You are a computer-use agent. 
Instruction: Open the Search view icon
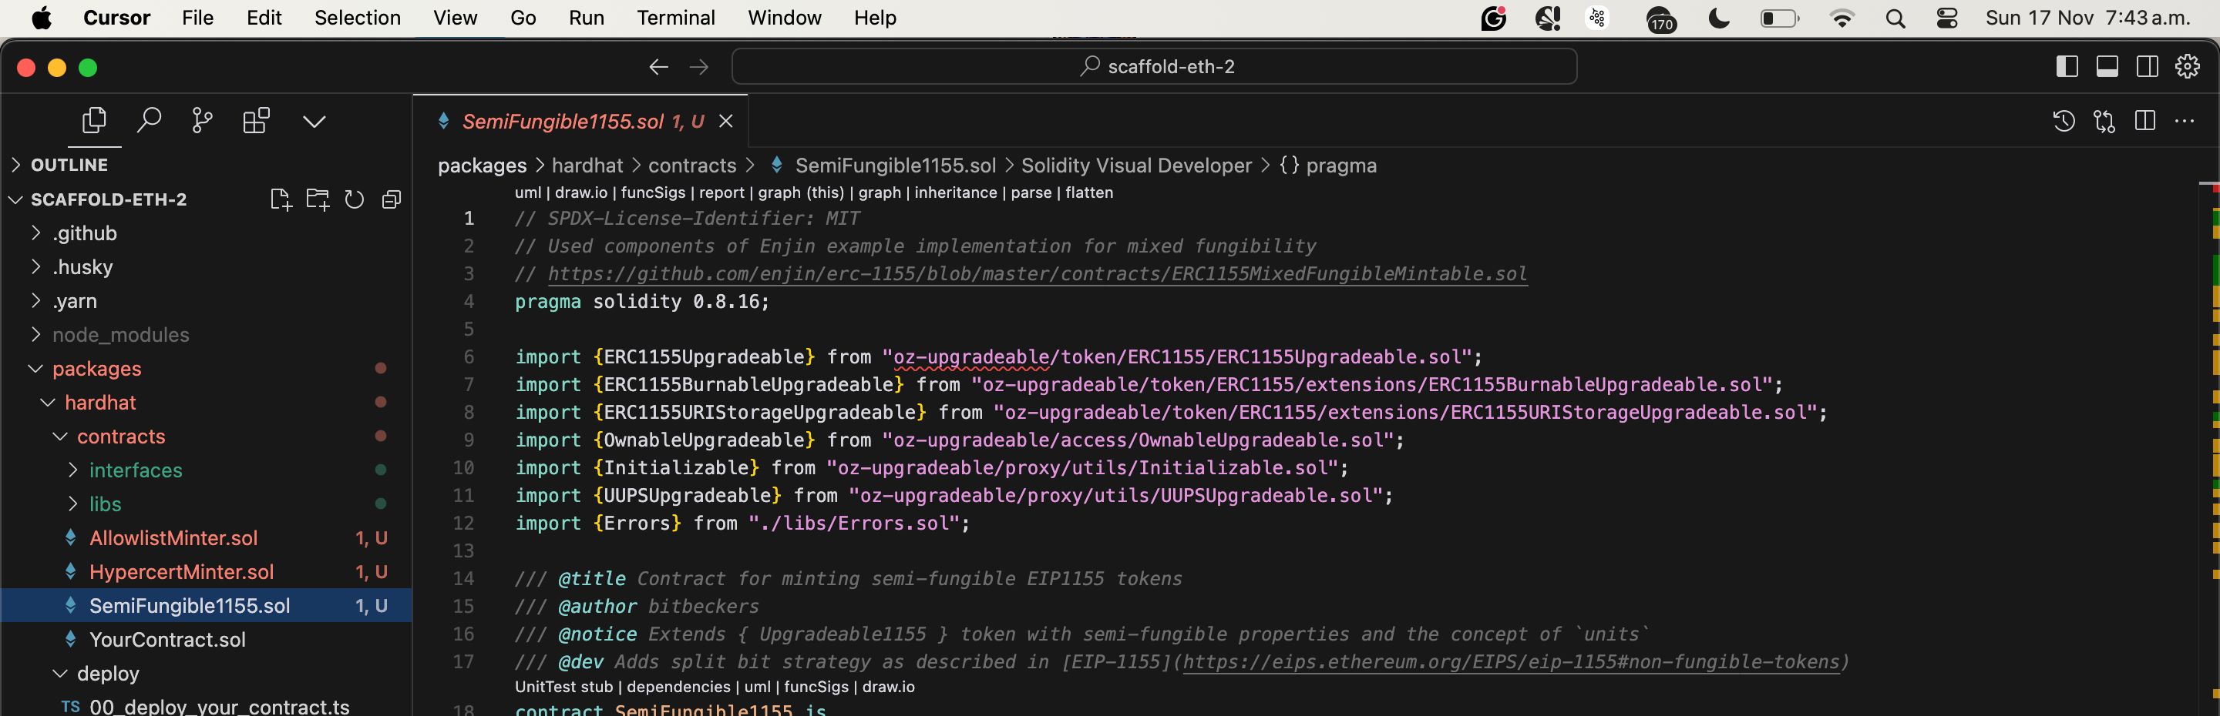(x=148, y=120)
